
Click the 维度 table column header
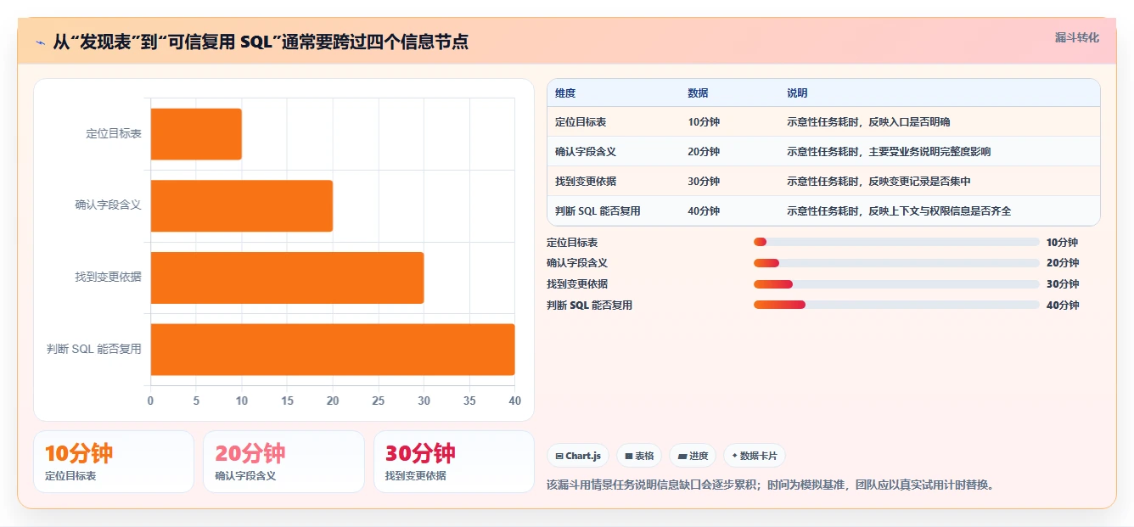pos(565,93)
